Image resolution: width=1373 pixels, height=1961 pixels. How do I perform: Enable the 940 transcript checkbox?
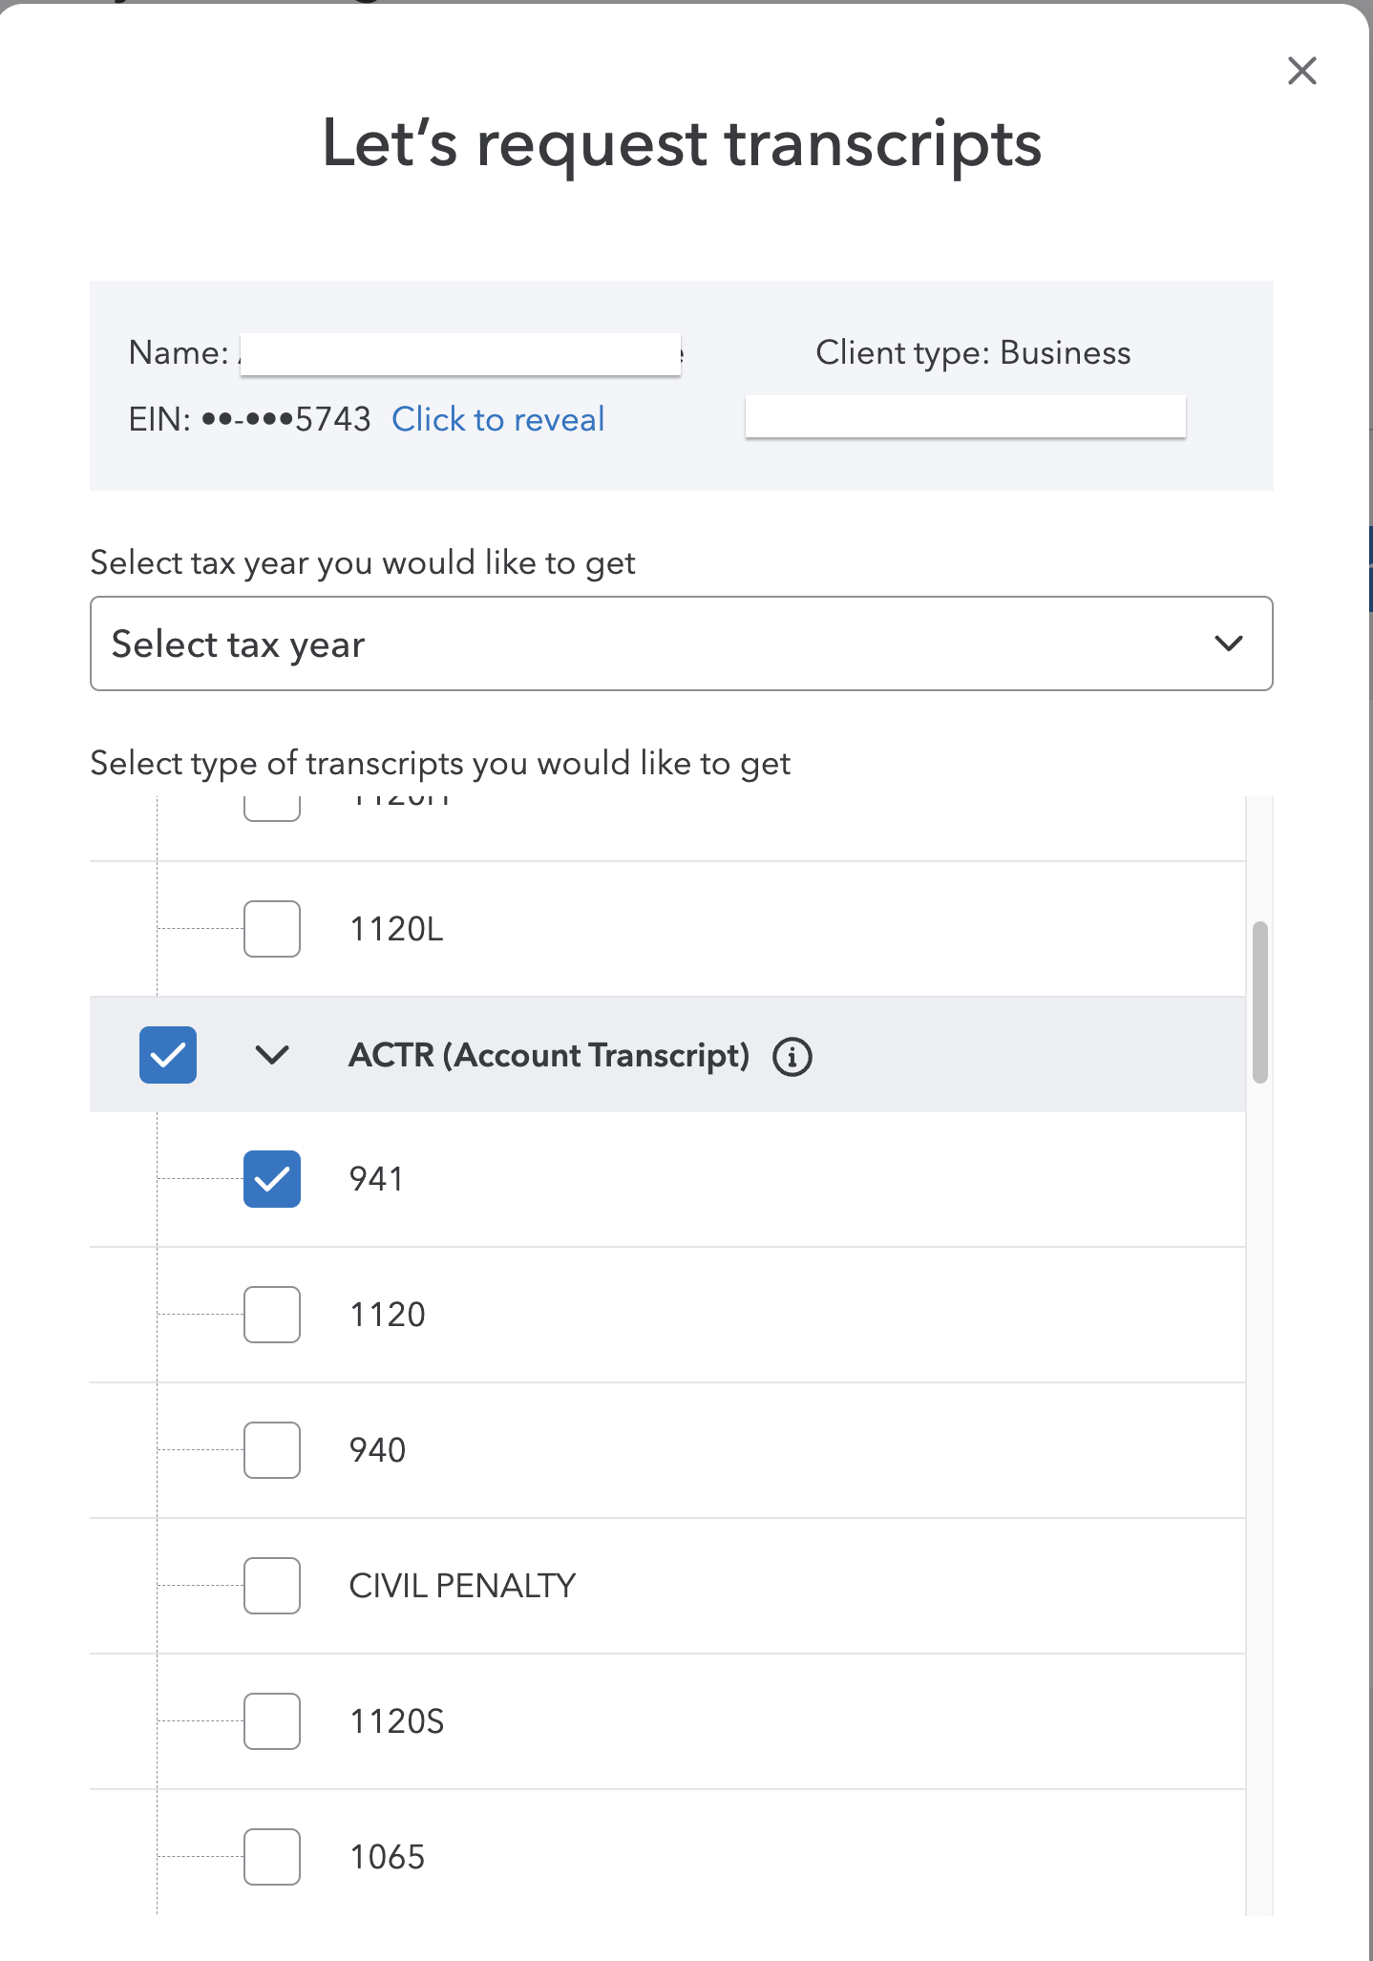tap(272, 1450)
